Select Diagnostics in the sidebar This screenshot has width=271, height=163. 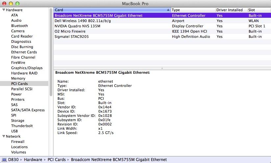(x=21, y=41)
